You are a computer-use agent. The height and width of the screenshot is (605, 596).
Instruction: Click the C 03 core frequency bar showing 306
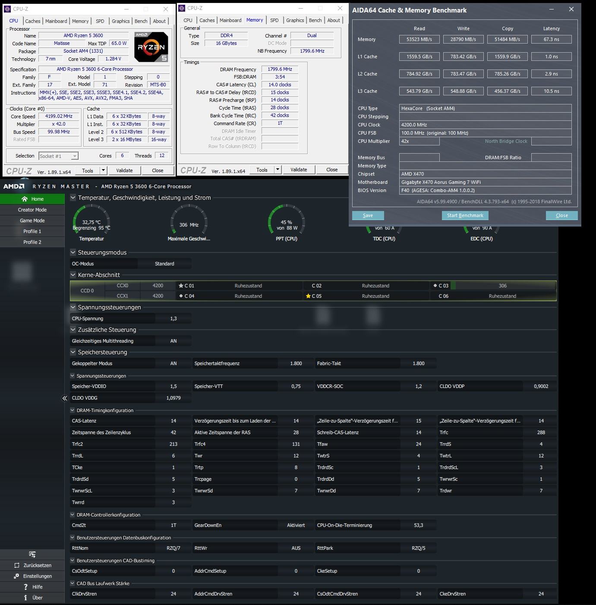pyautogui.click(x=502, y=286)
